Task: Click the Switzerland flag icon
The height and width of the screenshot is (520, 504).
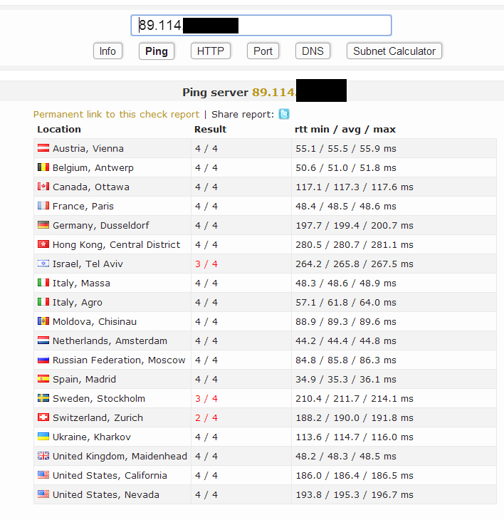Action: click(43, 418)
